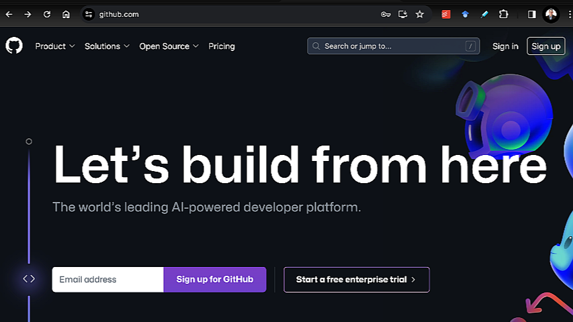Open the Sign in link
Viewport: 573px width, 322px height.
(505, 46)
